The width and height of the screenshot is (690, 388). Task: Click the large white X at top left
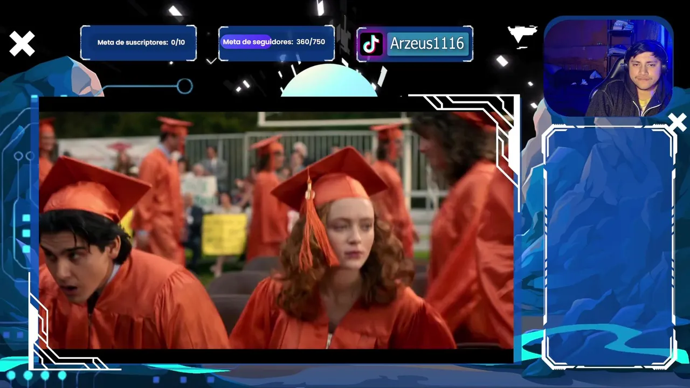(22, 44)
